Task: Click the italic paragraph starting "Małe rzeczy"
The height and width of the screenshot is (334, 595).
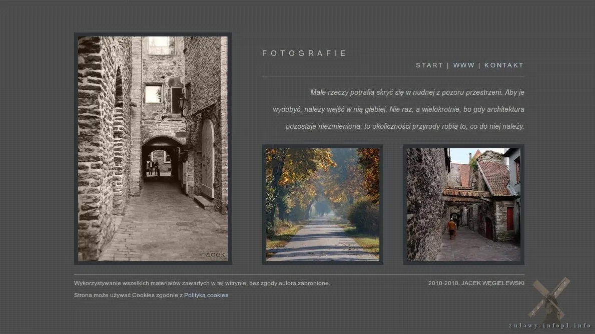Action: coord(398,109)
